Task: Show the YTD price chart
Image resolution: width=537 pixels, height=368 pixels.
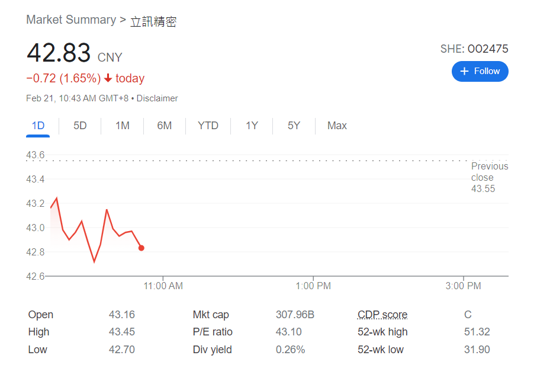Action: (x=208, y=126)
